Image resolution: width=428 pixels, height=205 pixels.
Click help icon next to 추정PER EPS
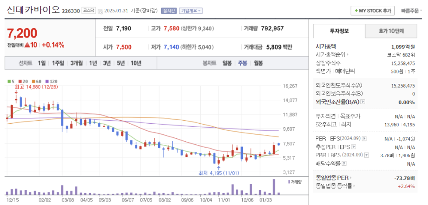click(354, 147)
